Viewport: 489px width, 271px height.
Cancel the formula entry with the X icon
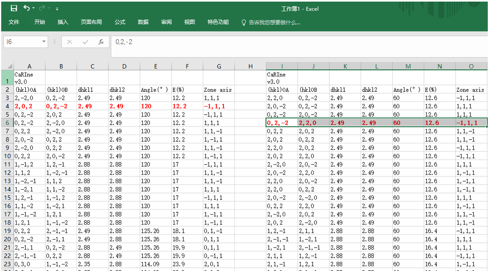click(69, 42)
